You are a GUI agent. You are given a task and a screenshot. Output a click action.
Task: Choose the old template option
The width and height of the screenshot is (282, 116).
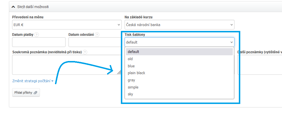tap(179, 59)
